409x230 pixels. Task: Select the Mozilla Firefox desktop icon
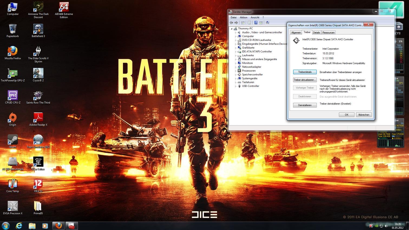point(13,53)
